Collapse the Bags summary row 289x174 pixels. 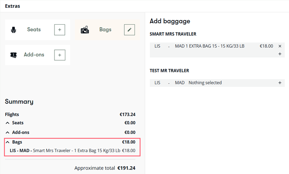pos(7,142)
